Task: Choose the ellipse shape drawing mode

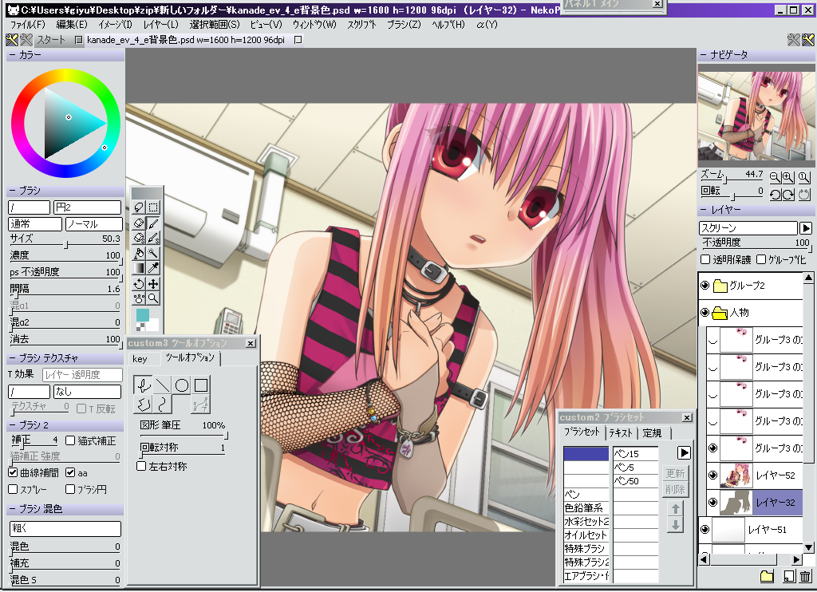Action: pos(182,385)
